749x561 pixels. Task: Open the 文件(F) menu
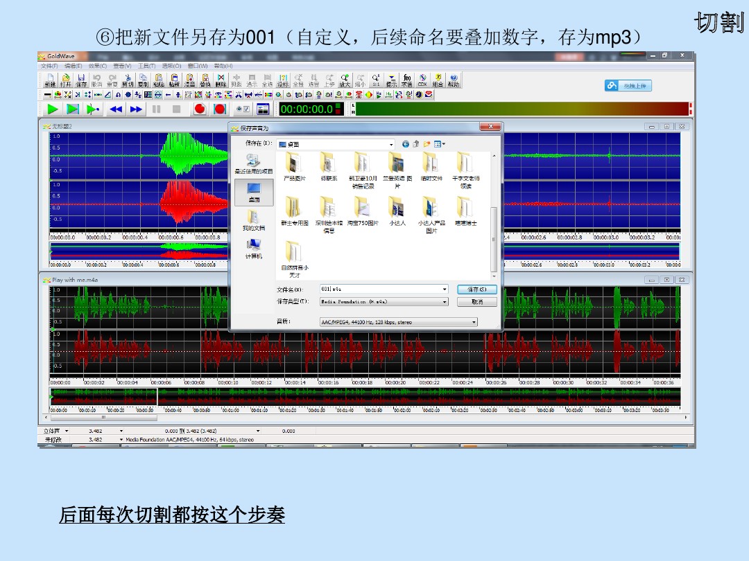(x=49, y=66)
